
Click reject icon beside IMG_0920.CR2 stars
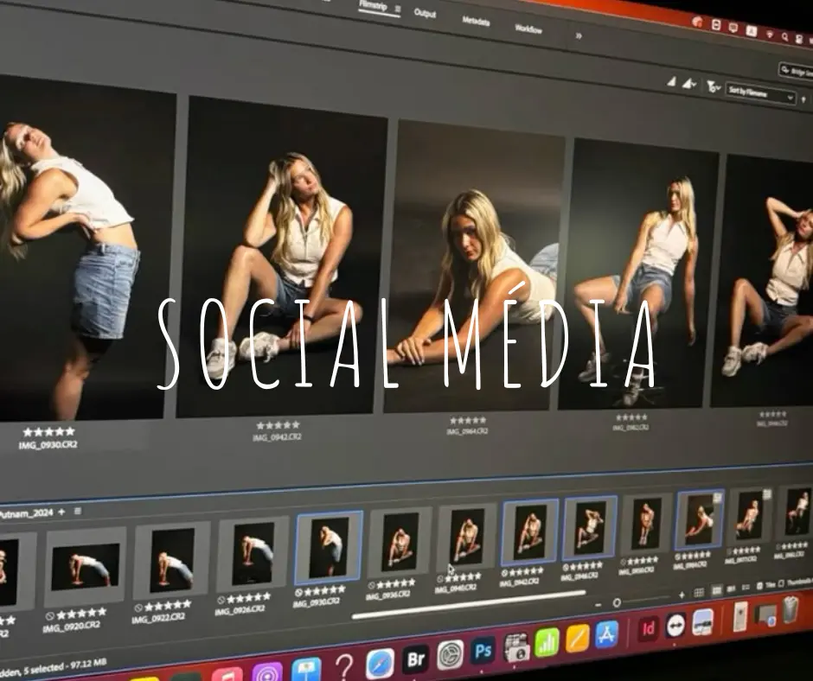click(x=50, y=617)
